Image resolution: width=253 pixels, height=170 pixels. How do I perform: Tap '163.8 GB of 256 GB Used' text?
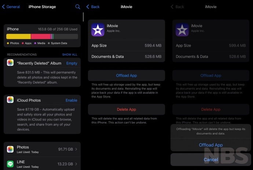pyautogui.click(x=58, y=29)
